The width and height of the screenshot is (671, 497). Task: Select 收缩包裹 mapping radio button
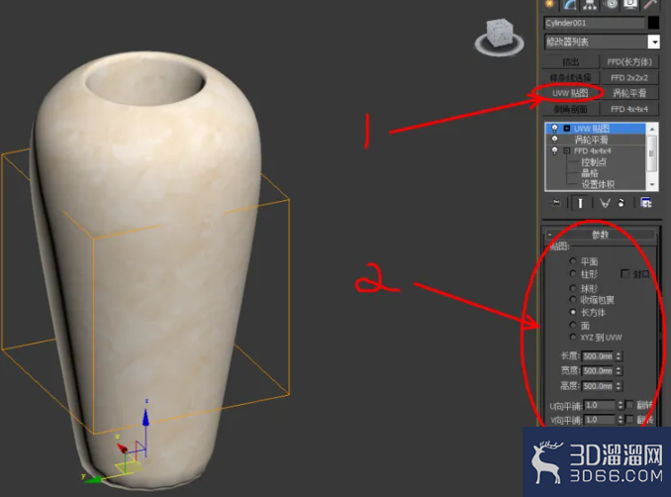[573, 299]
